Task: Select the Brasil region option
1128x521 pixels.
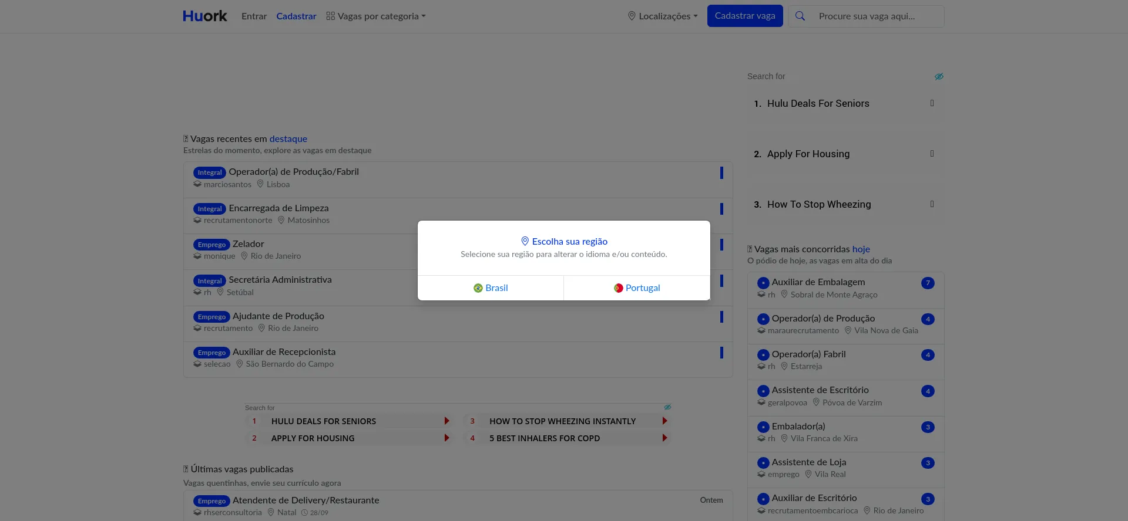Action: pyautogui.click(x=491, y=288)
